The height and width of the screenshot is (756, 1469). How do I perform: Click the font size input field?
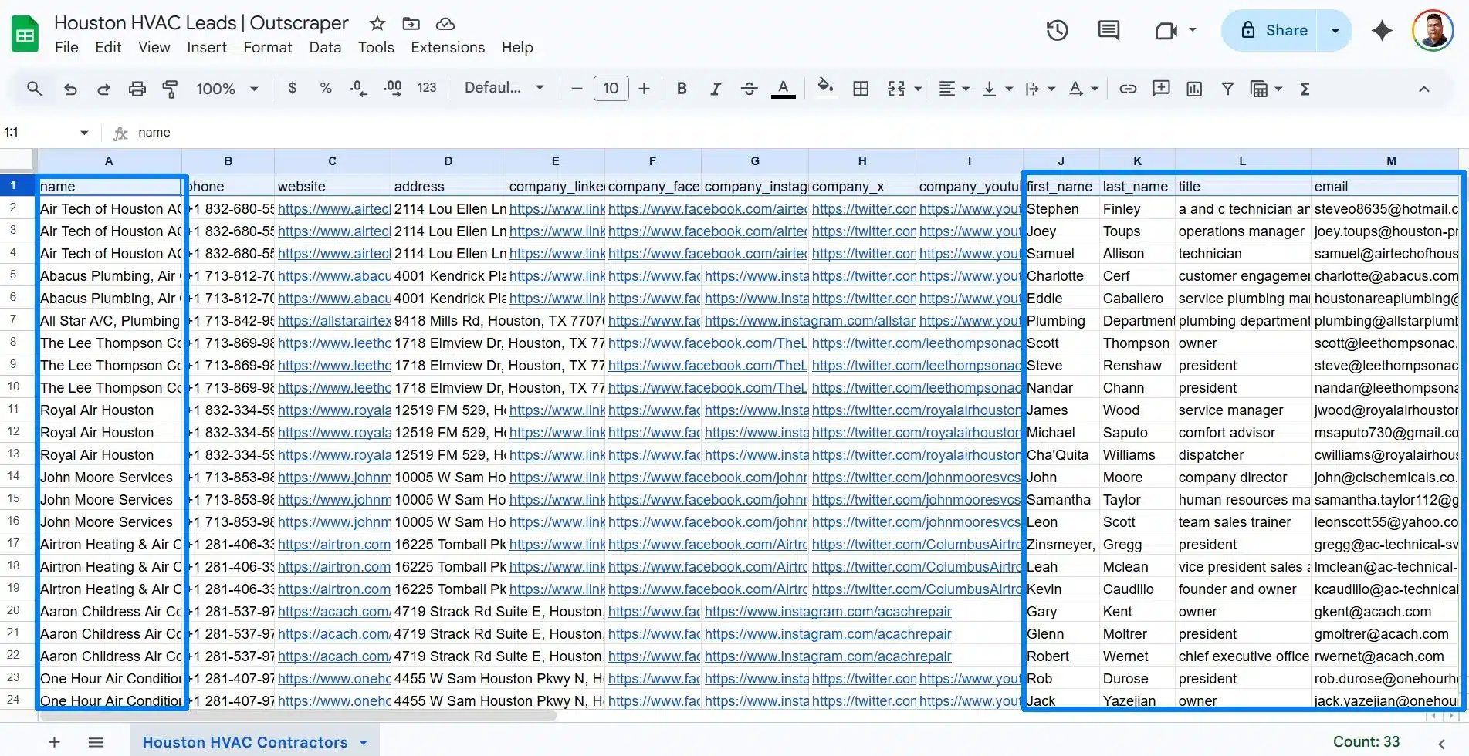[x=611, y=89]
